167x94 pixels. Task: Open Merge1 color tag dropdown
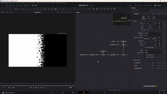coord(153,14)
